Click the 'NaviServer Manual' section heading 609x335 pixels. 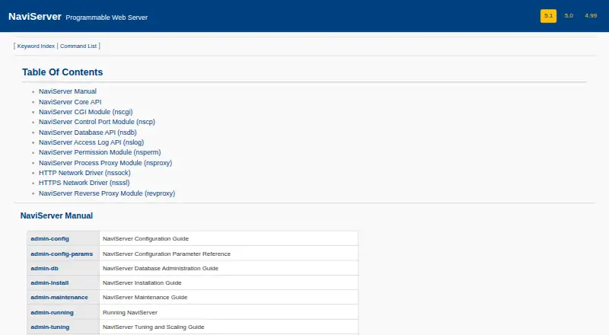point(56,215)
